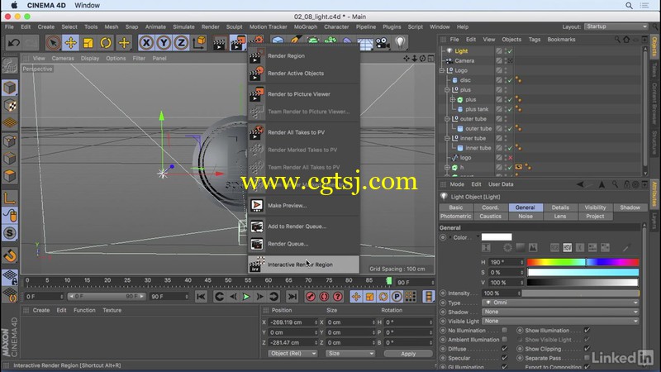Click the Apply button

click(408, 354)
